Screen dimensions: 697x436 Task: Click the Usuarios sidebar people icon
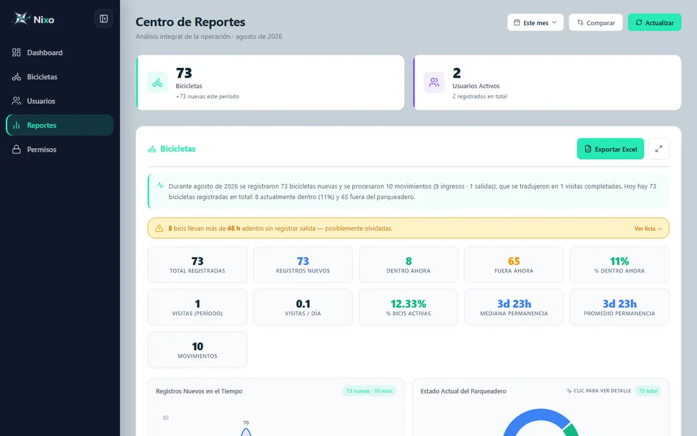(16, 101)
